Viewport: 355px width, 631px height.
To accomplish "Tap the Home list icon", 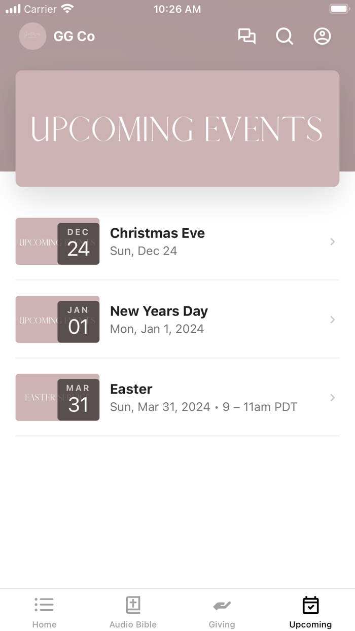I will pos(44,605).
